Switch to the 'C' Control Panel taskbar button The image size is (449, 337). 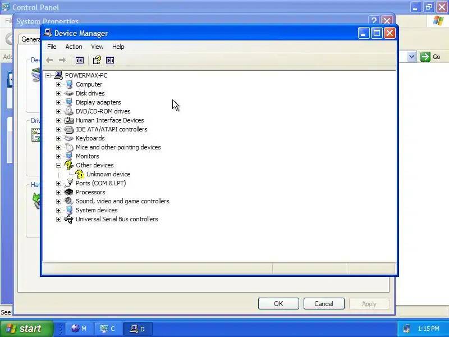108,329
